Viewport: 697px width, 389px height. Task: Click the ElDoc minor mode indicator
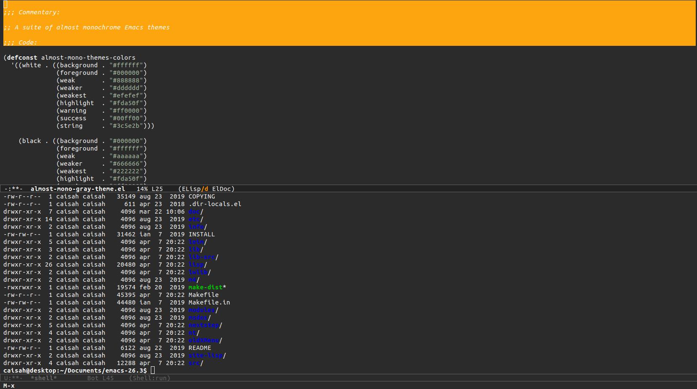[221, 189]
